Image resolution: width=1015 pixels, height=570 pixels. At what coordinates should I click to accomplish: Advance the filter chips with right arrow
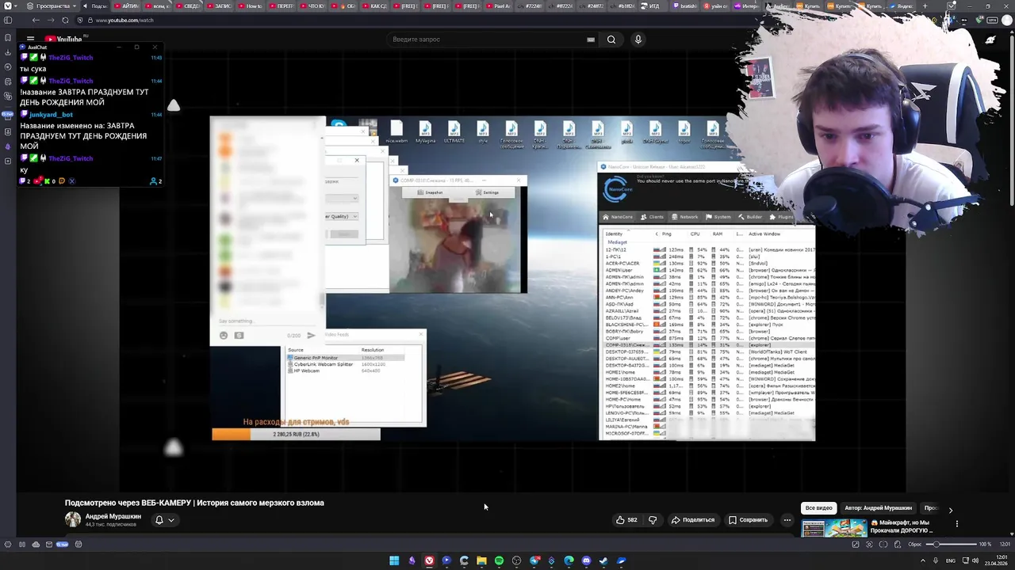pos(950,510)
